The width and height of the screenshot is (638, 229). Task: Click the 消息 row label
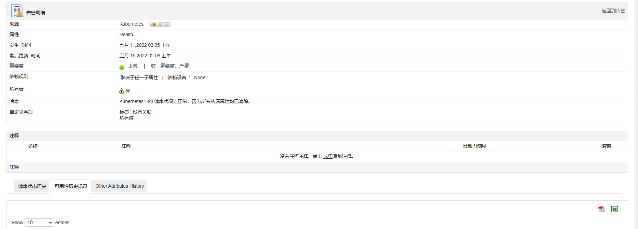14,101
